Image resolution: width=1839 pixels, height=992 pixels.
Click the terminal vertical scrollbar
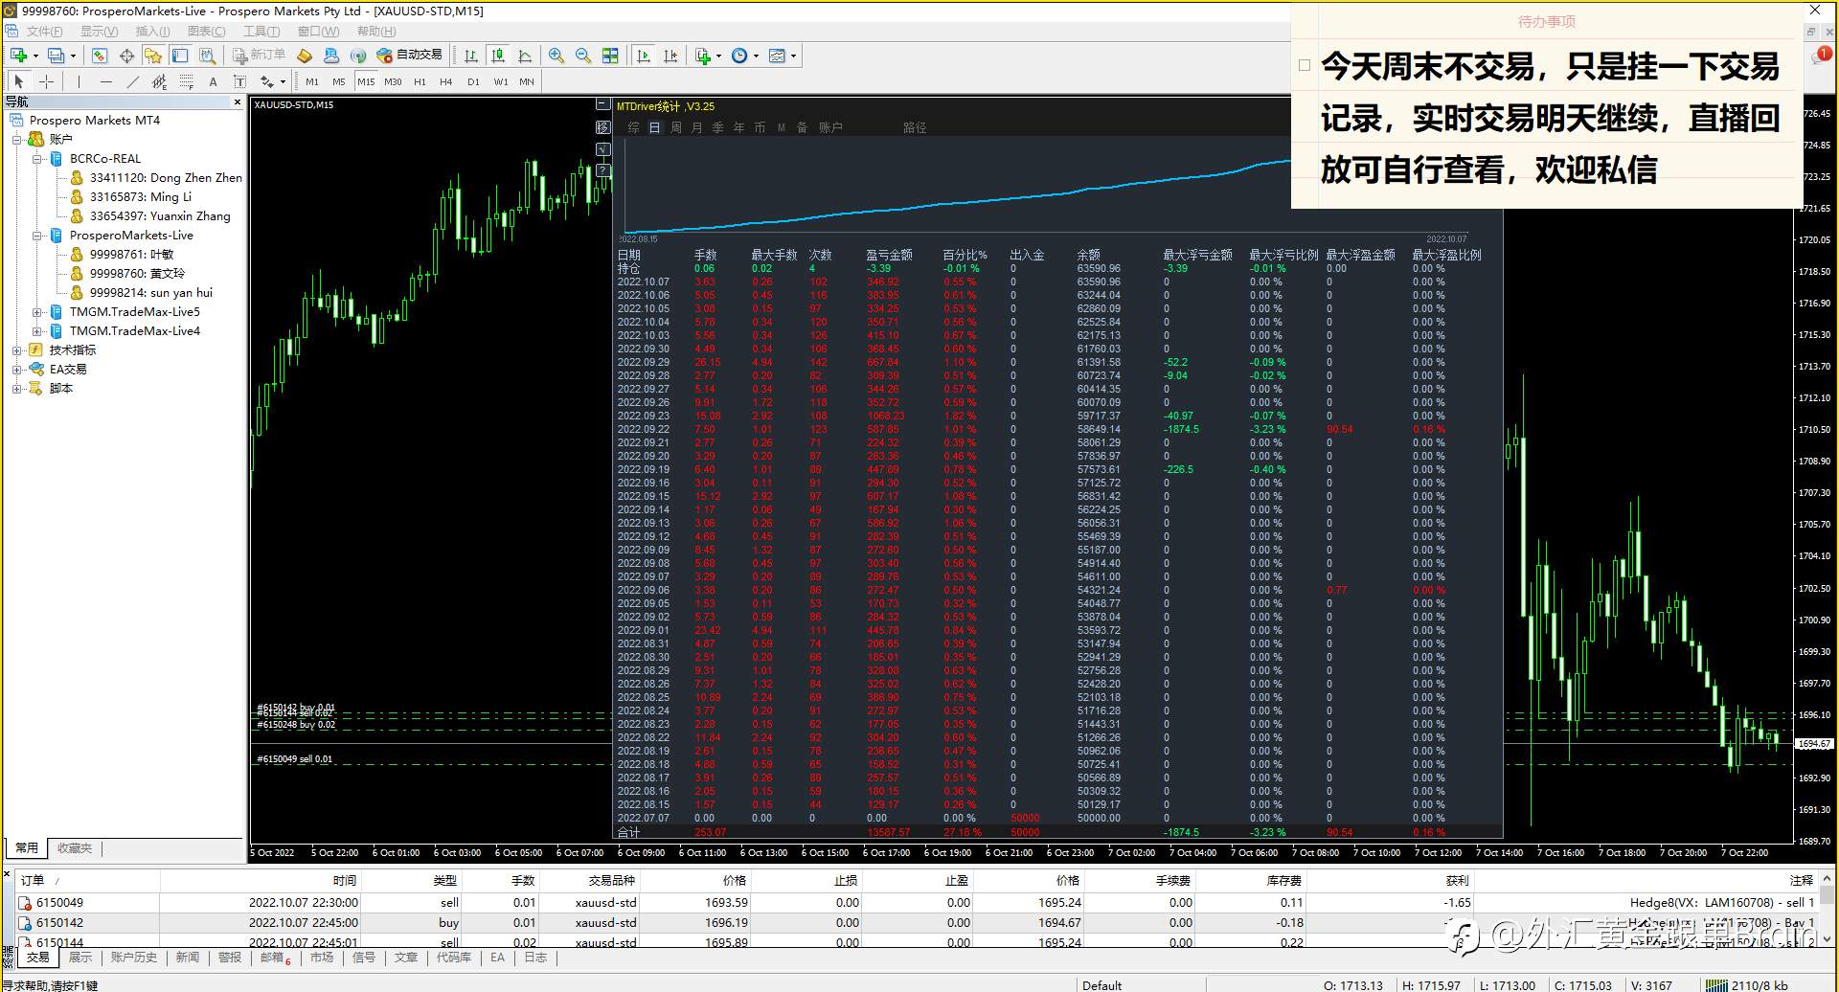click(1826, 909)
